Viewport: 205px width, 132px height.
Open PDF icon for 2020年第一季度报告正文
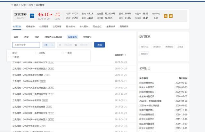coord(51,69)
